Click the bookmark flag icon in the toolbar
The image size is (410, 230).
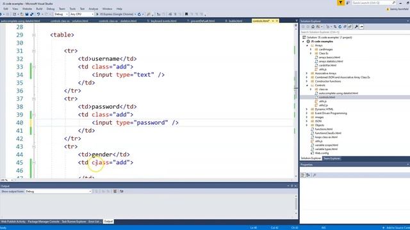pyautogui.click(x=186, y=14)
